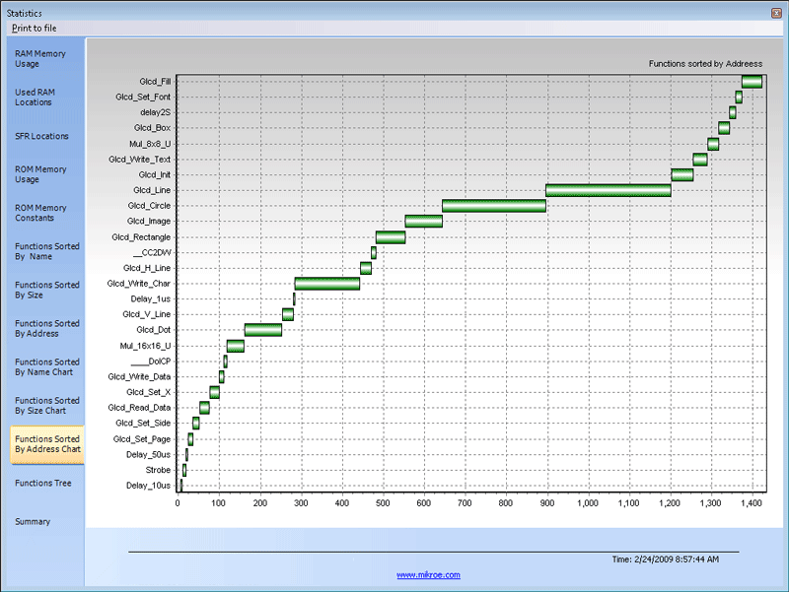Click the delay2S bar in chart
The image size is (789, 592).
coord(733,112)
